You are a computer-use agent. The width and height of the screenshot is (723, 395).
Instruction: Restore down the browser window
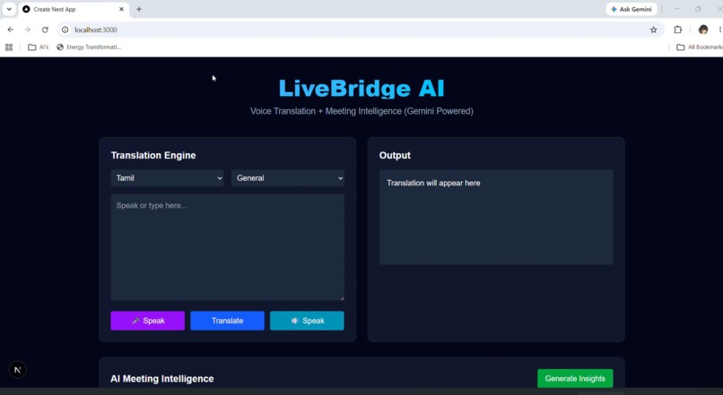[x=698, y=9]
